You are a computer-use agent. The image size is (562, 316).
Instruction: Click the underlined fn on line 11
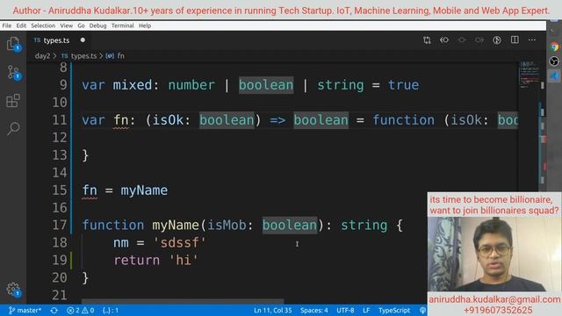[x=121, y=120]
